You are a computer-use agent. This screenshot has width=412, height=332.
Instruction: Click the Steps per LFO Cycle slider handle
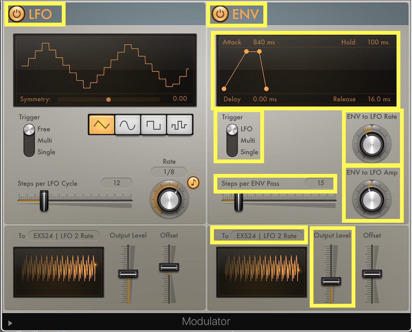pyautogui.click(x=44, y=201)
